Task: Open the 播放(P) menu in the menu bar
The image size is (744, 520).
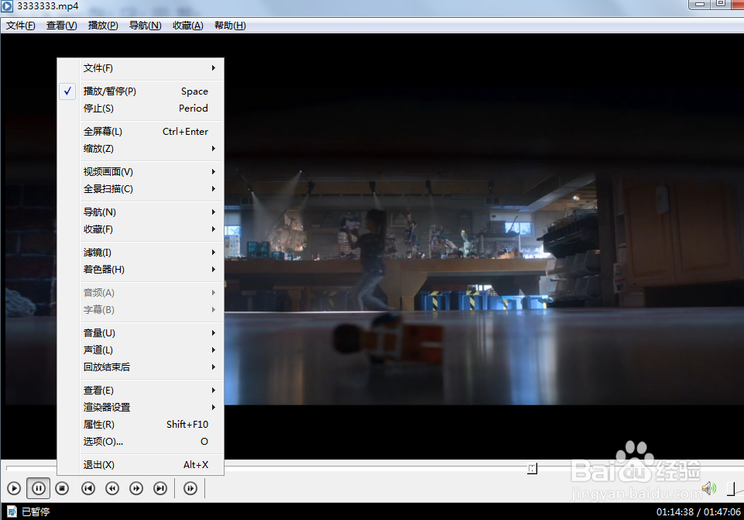Action: pyautogui.click(x=103, y=26)
